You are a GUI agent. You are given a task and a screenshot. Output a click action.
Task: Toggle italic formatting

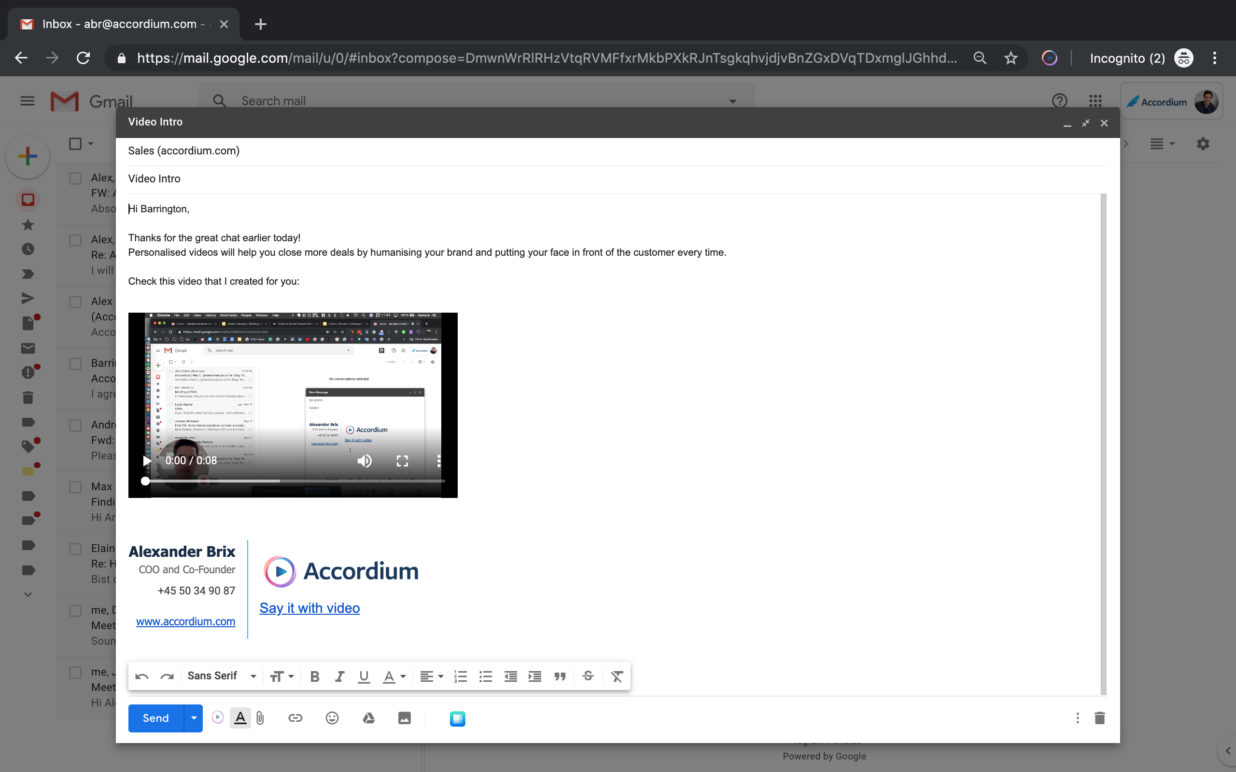coord(339,676)
